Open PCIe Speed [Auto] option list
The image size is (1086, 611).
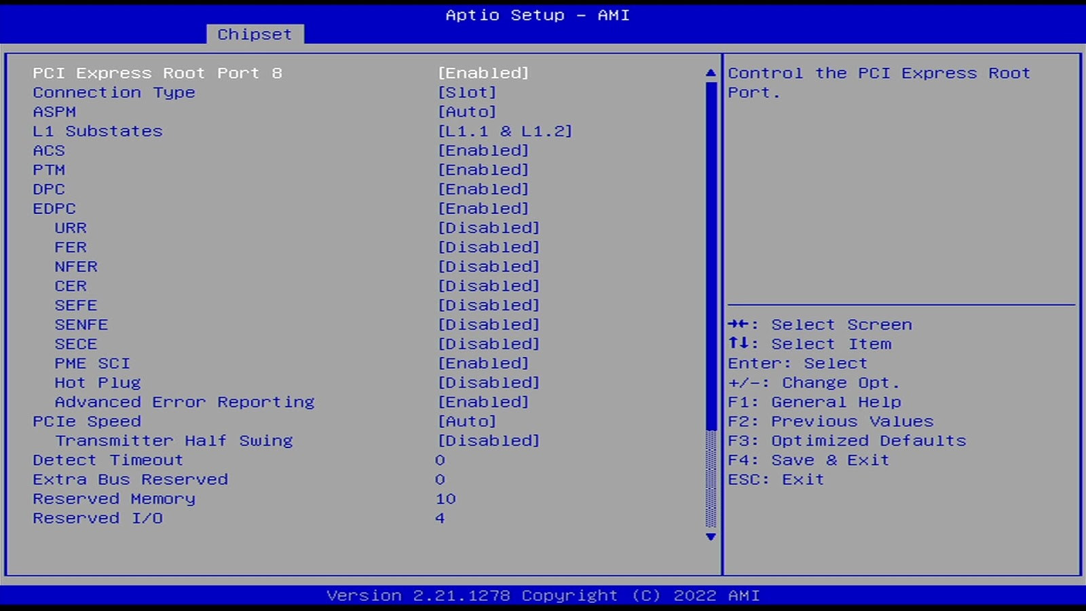467,421
